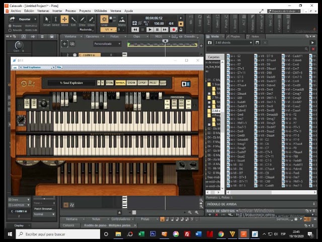Arm recording with the Record button
The height and width of the screenshot is (242, 322).
pyautogui.click(x=174, y=30)
